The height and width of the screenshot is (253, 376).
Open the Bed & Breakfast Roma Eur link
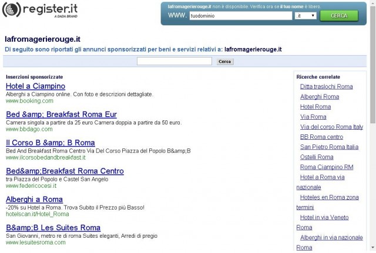coord(61,114)
